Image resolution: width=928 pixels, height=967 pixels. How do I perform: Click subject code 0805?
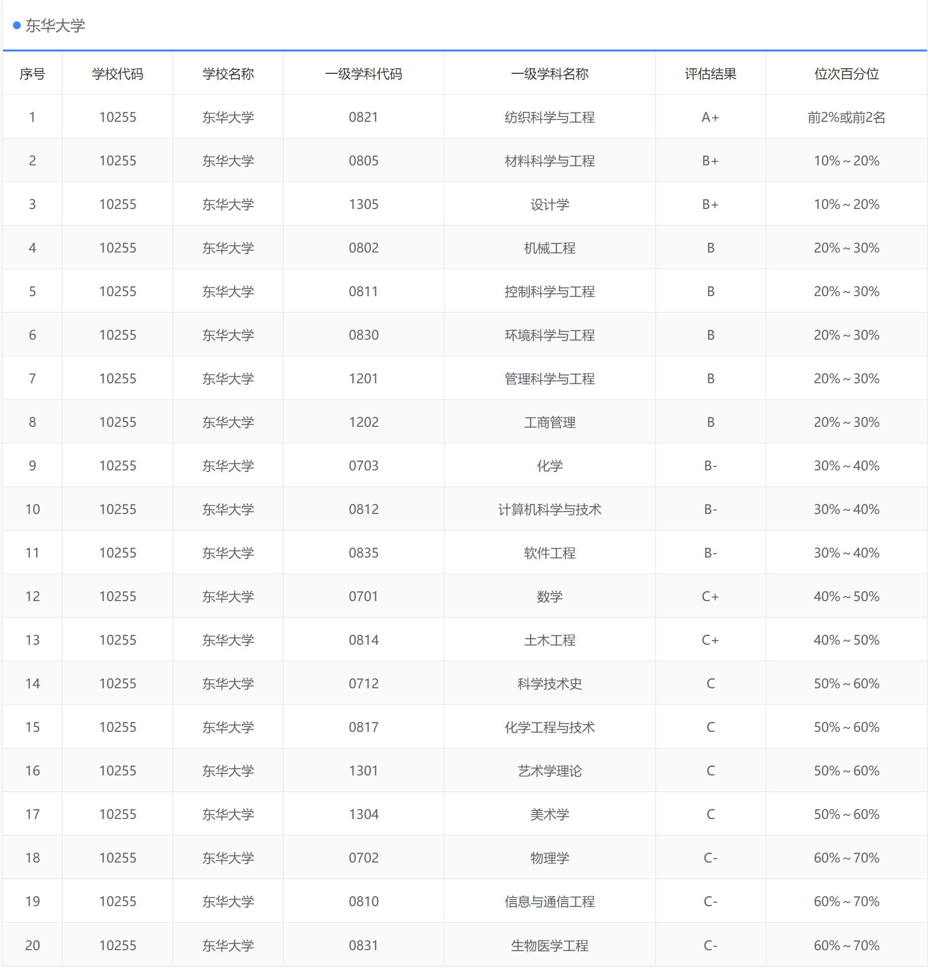[363, 161]
